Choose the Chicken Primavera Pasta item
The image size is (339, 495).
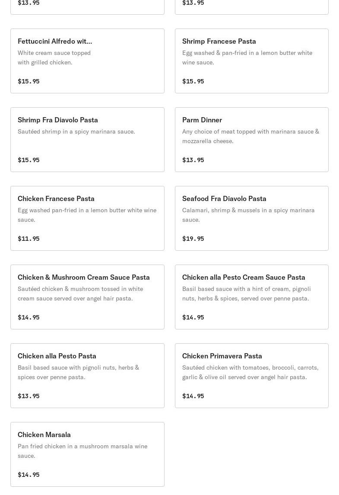[x=222, y=356]
